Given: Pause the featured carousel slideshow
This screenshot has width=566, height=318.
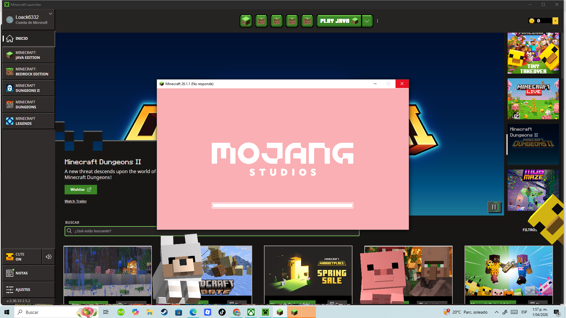Looking at the screenshot, I should [x=494, y=207].
